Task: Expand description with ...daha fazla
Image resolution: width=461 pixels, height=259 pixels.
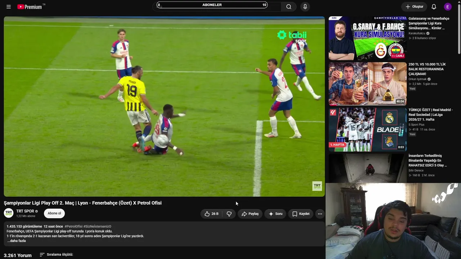Action: pos(17,241)
